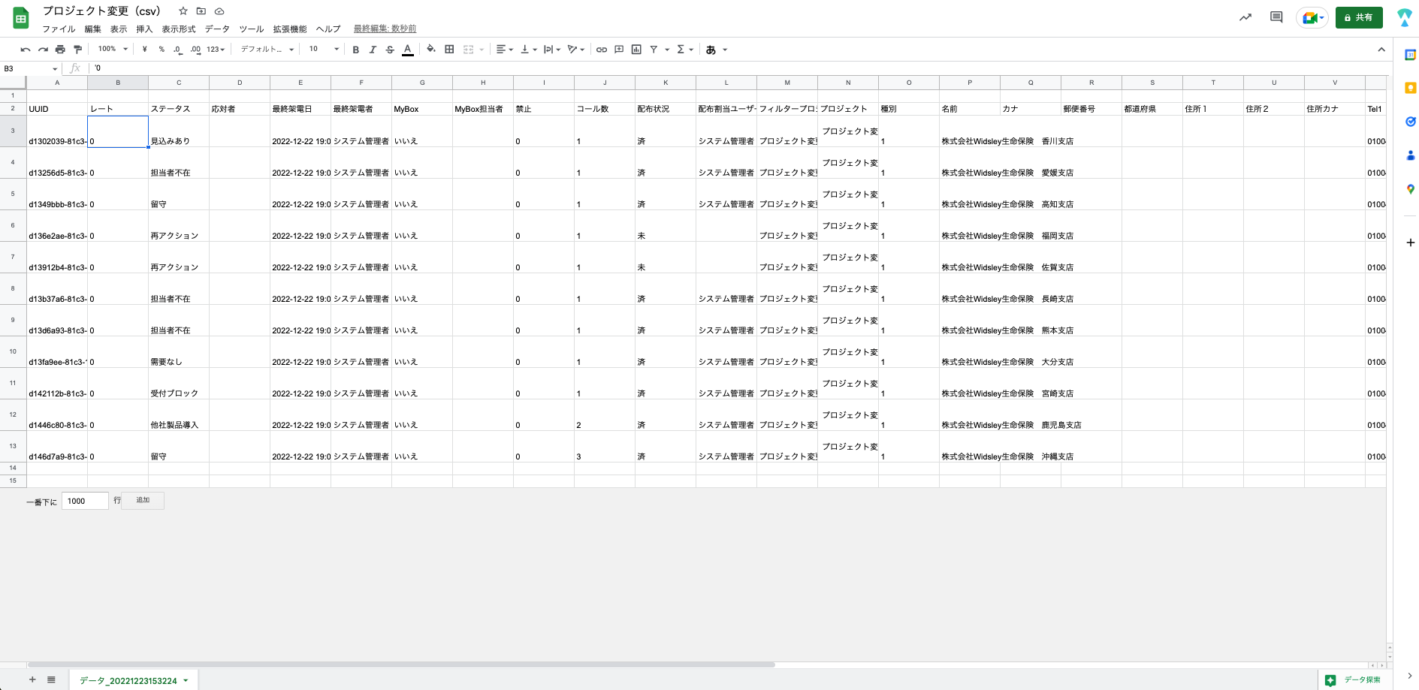The width and height of the screenshot is (1419, 690).
Task: Star this spreadsheet document
Action: (x=183, y=11)
